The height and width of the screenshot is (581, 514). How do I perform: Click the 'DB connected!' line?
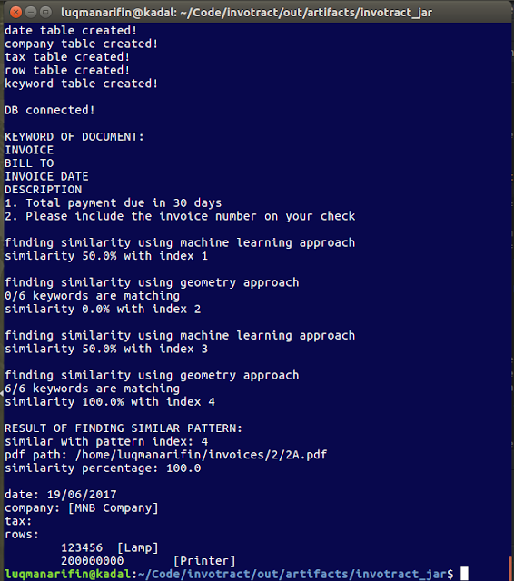coord(50,110)
